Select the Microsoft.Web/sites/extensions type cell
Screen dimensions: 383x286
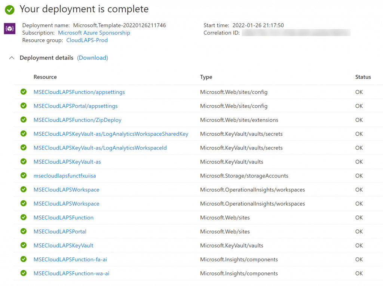(x=239, y=120)
